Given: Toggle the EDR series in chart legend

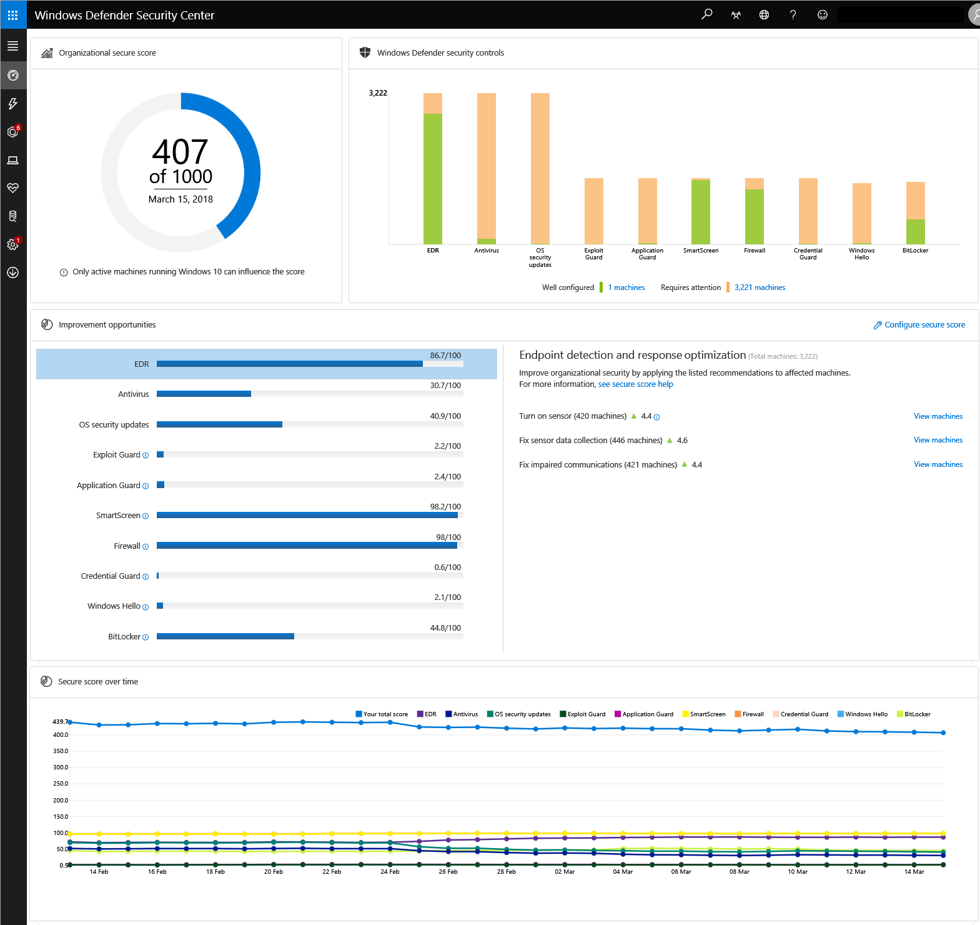Looking at the screenshot, I should point(427,714).
